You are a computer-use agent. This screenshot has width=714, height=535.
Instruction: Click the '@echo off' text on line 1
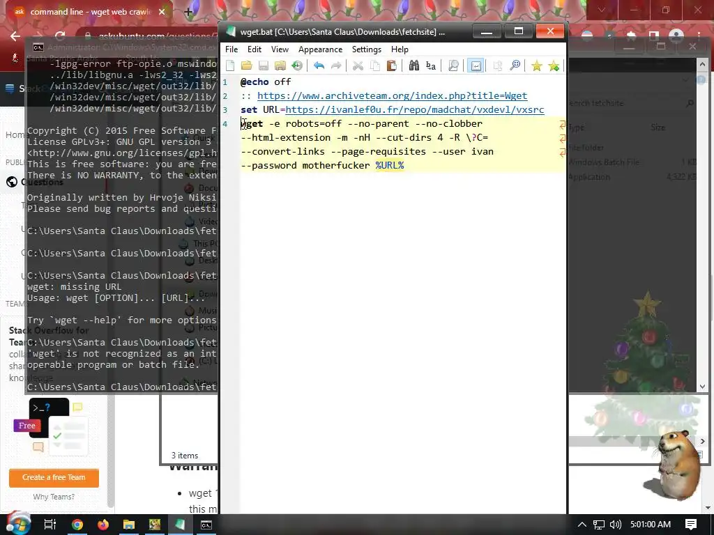pyautogui.click(x=266, y=82)
